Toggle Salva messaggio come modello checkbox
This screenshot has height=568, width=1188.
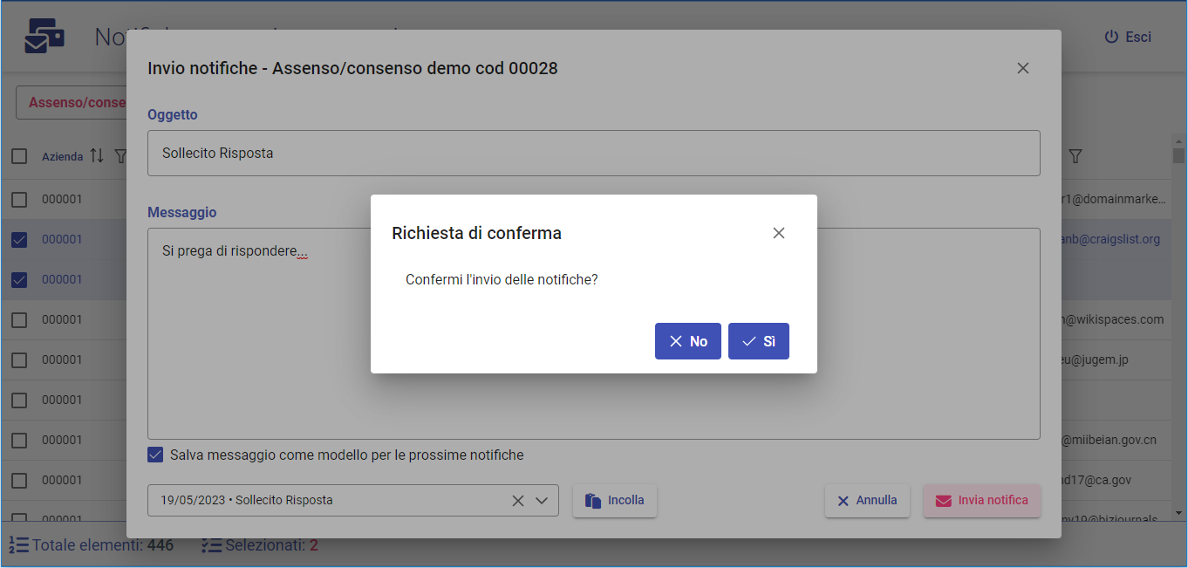click(155, 455)
